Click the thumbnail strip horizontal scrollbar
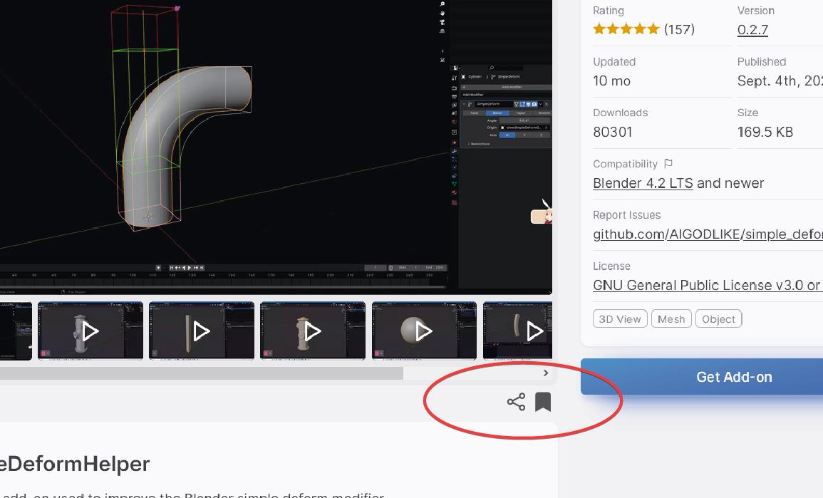 (202, 373)
